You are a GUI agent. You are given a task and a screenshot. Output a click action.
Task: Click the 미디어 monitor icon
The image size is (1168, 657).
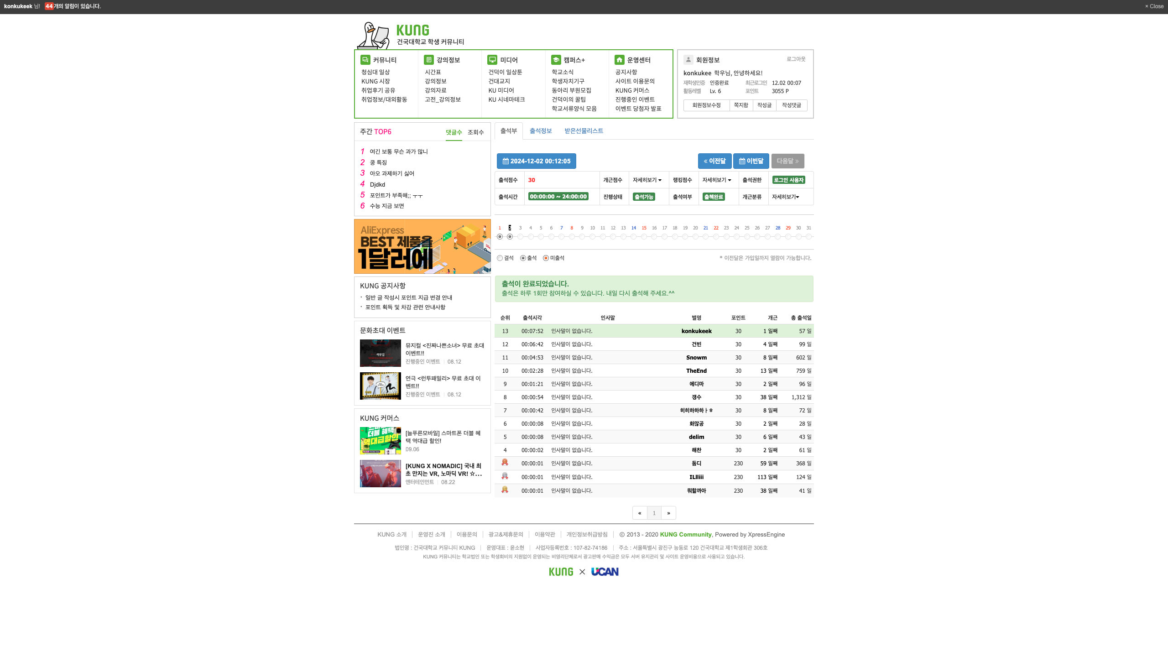point(492,60)
